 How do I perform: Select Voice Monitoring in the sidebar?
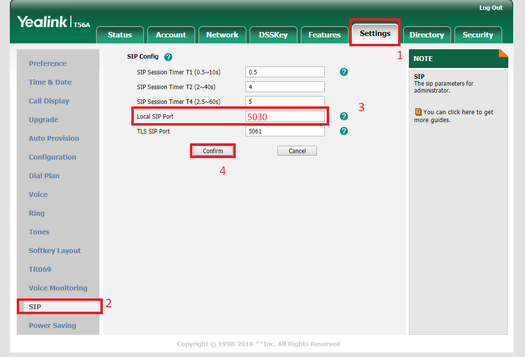pos(58,288)
